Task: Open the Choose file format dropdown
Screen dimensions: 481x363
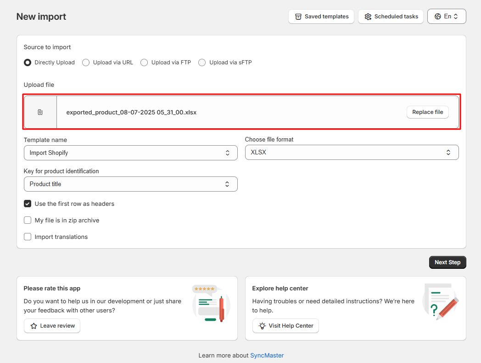Action: [x=352, y=153]
